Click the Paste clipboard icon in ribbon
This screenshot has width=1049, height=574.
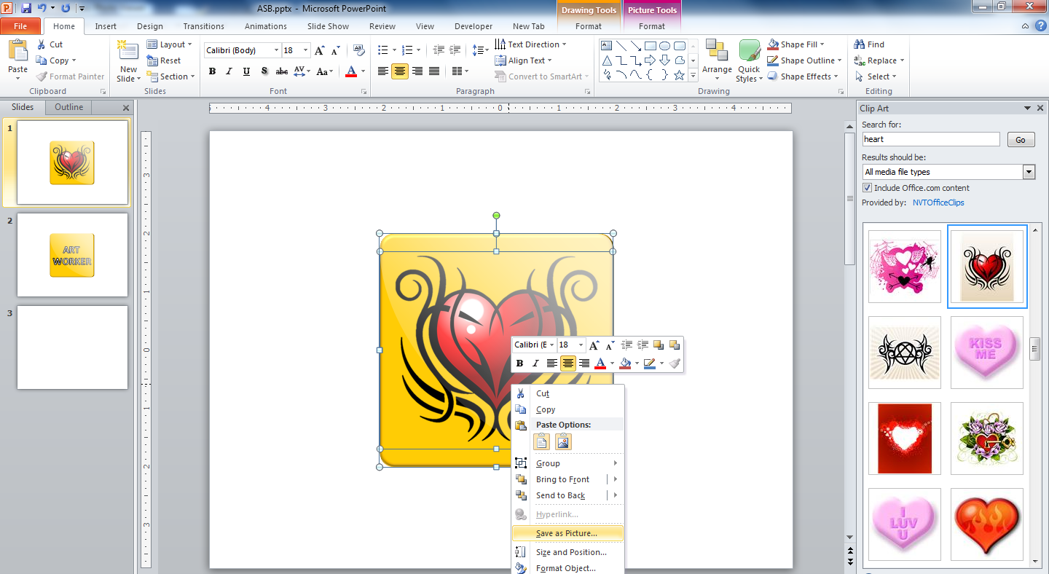pyautogui.click(x=17, y=52)
